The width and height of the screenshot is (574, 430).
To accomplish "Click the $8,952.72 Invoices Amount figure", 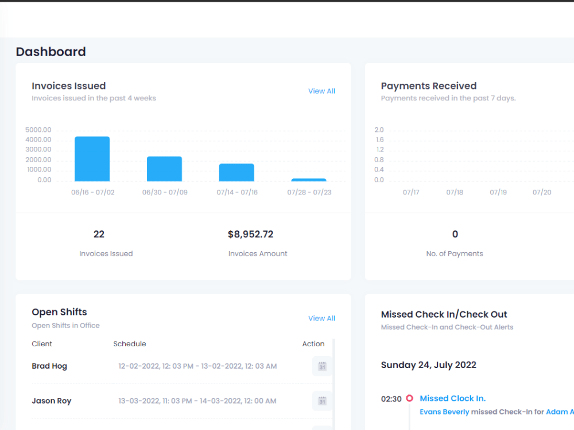I will point(250,234).
